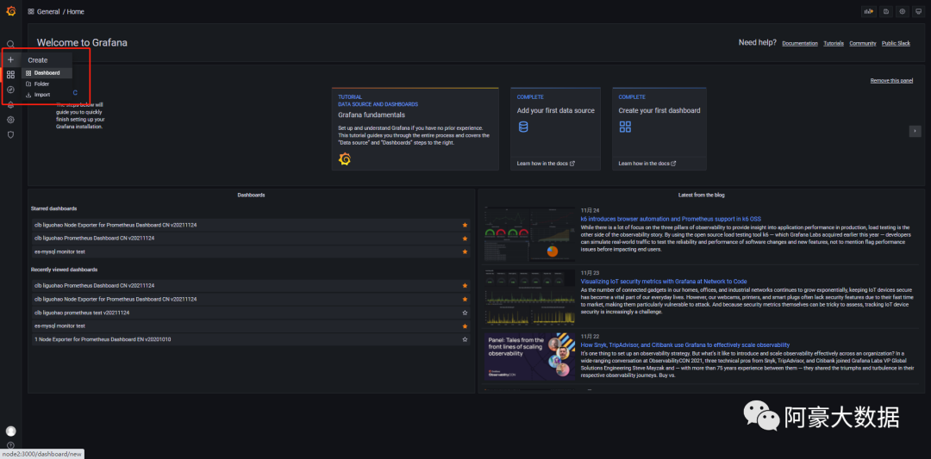Click Remove this panel link

[x=891, y=81]
